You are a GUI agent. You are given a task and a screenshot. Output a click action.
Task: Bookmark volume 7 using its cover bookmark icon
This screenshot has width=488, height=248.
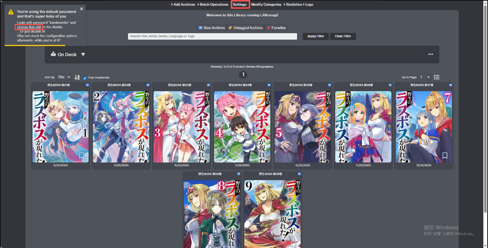pos(445,156)
